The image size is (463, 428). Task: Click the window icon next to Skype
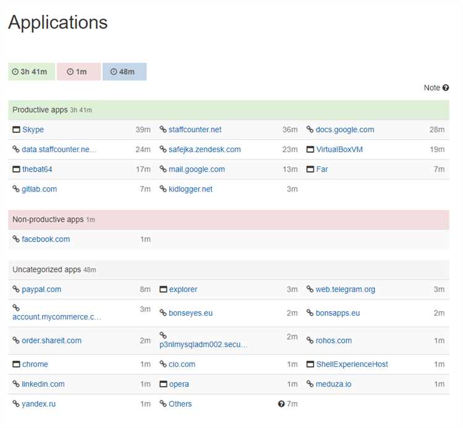pyautogui.click(x=16, y=130)
